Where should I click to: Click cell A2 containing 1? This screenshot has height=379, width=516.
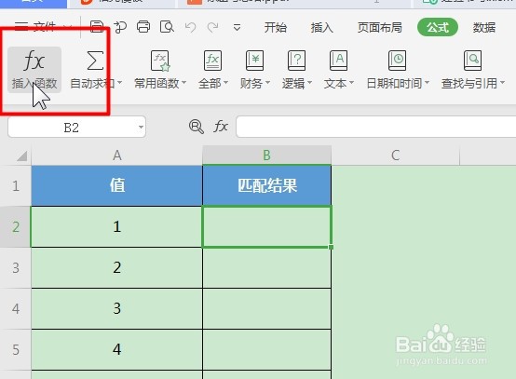116,226
